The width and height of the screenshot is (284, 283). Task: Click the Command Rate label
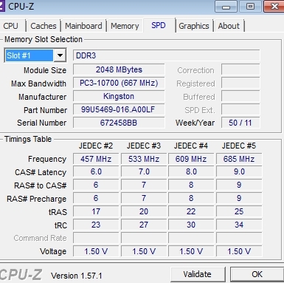click(x=40, y=238)
